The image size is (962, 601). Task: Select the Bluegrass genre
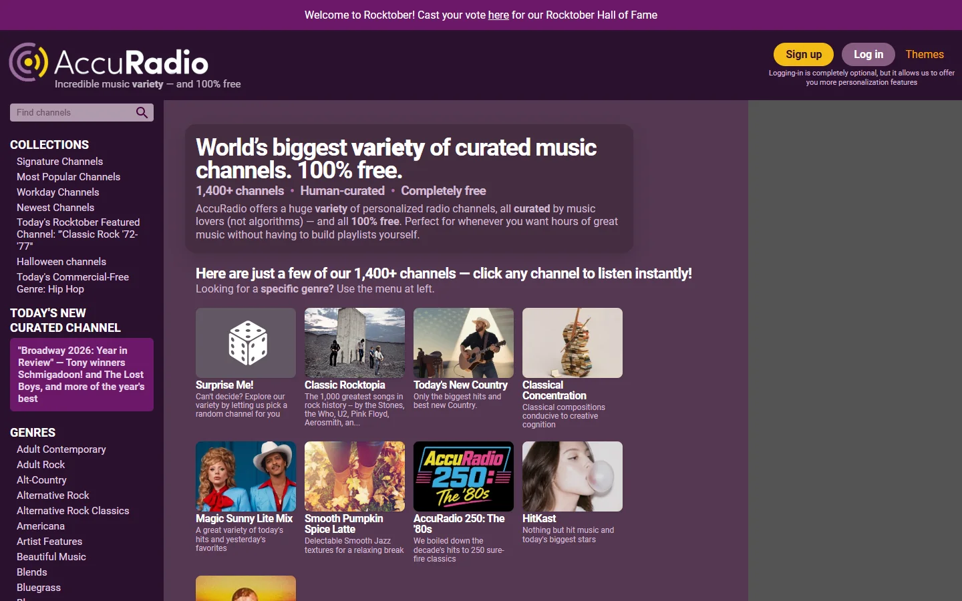(39, 588)
